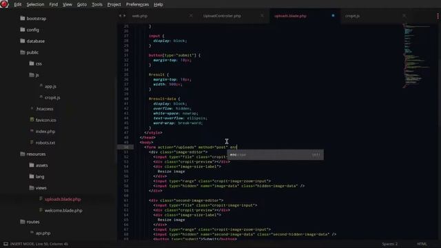Open the Edit menu
This screenshot has height=248, width=441.
point(18,5)
